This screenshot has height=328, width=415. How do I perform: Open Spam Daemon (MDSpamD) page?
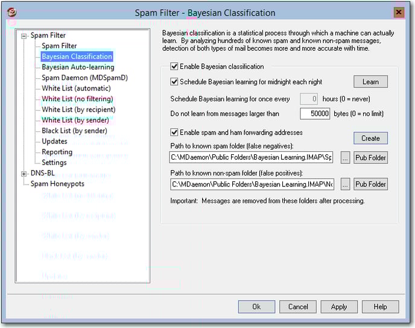click(84, 78)
